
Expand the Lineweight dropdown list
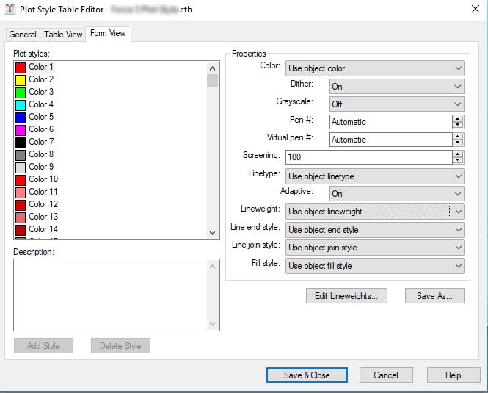coord(458,212)
